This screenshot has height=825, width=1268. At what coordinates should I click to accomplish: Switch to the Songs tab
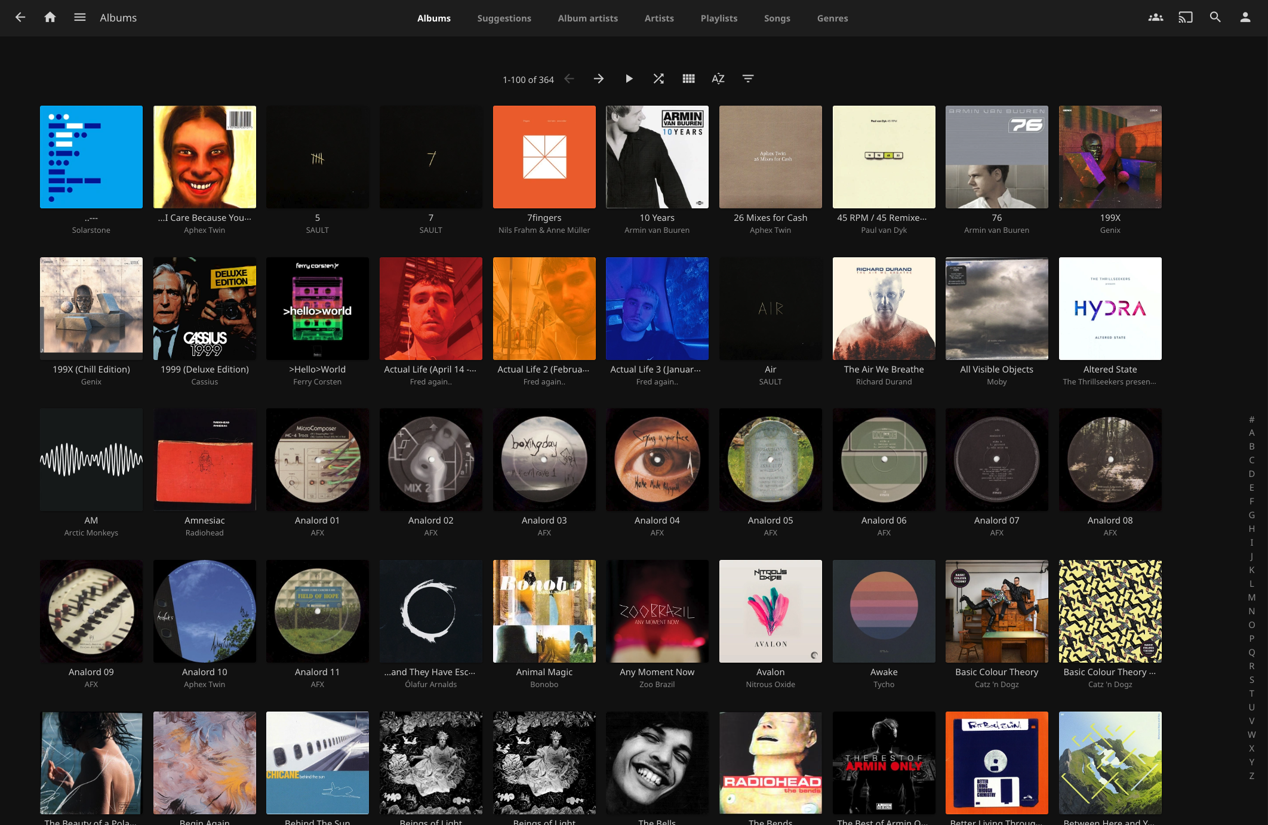[x=777, y=19]
